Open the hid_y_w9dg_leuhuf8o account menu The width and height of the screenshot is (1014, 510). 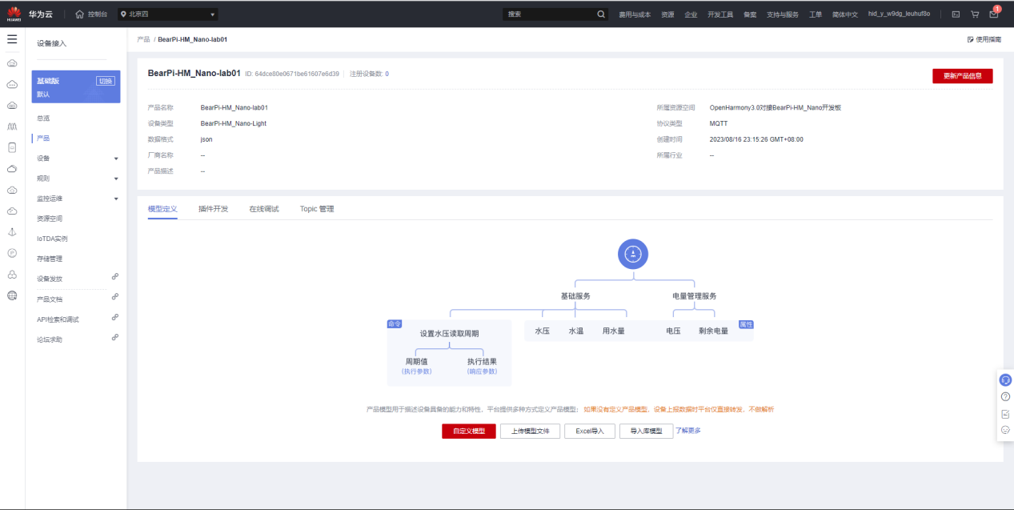pyautogui.click(x=899, y=14)
